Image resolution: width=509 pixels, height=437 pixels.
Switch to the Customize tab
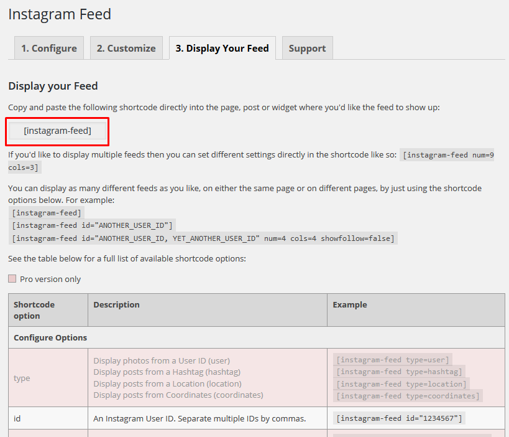point(126,49)
